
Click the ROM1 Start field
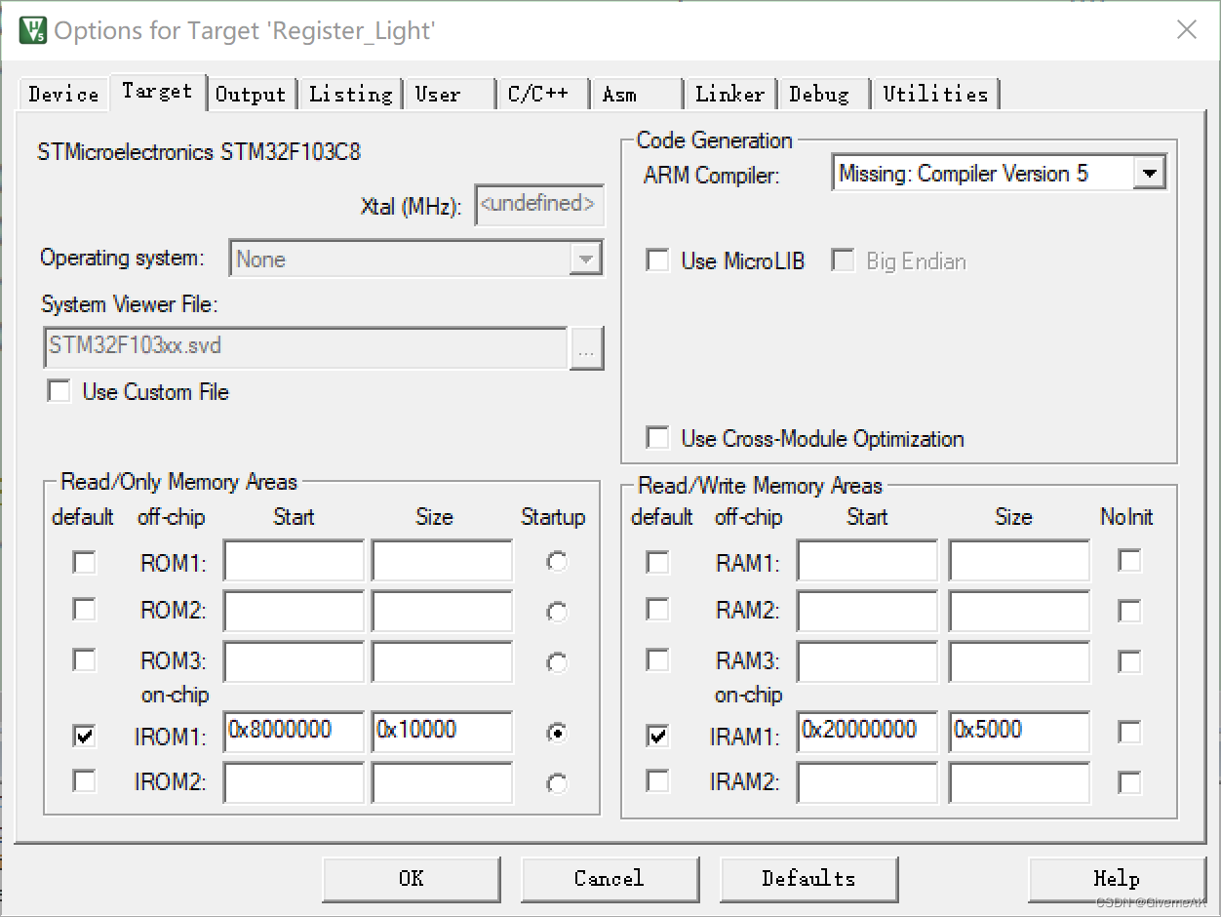294,561
